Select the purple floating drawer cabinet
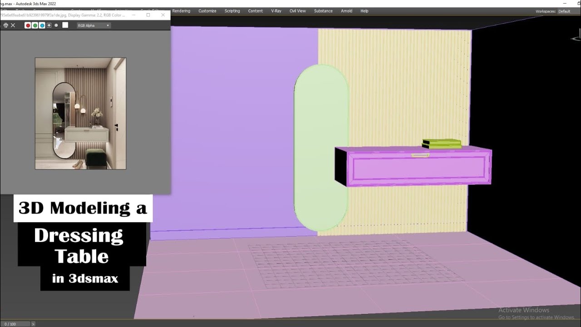581x327 pixels. 413,166
